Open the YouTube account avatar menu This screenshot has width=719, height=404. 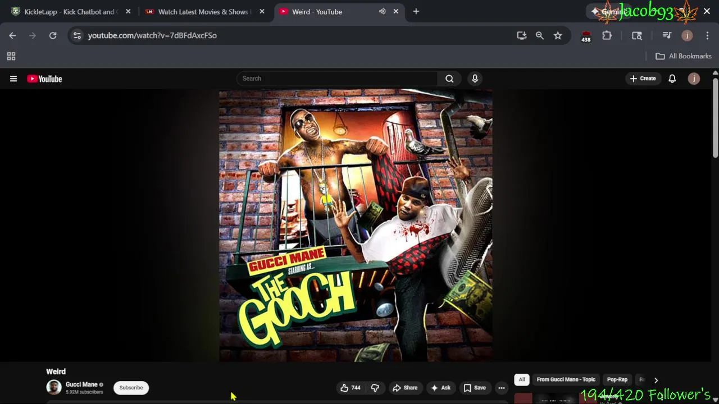[694, 79]
